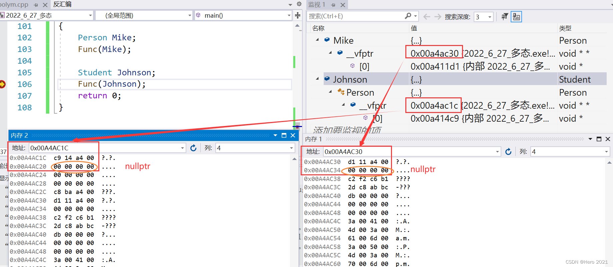
Task: Click Mike's variable cube icon
Action: coord(327,39)
